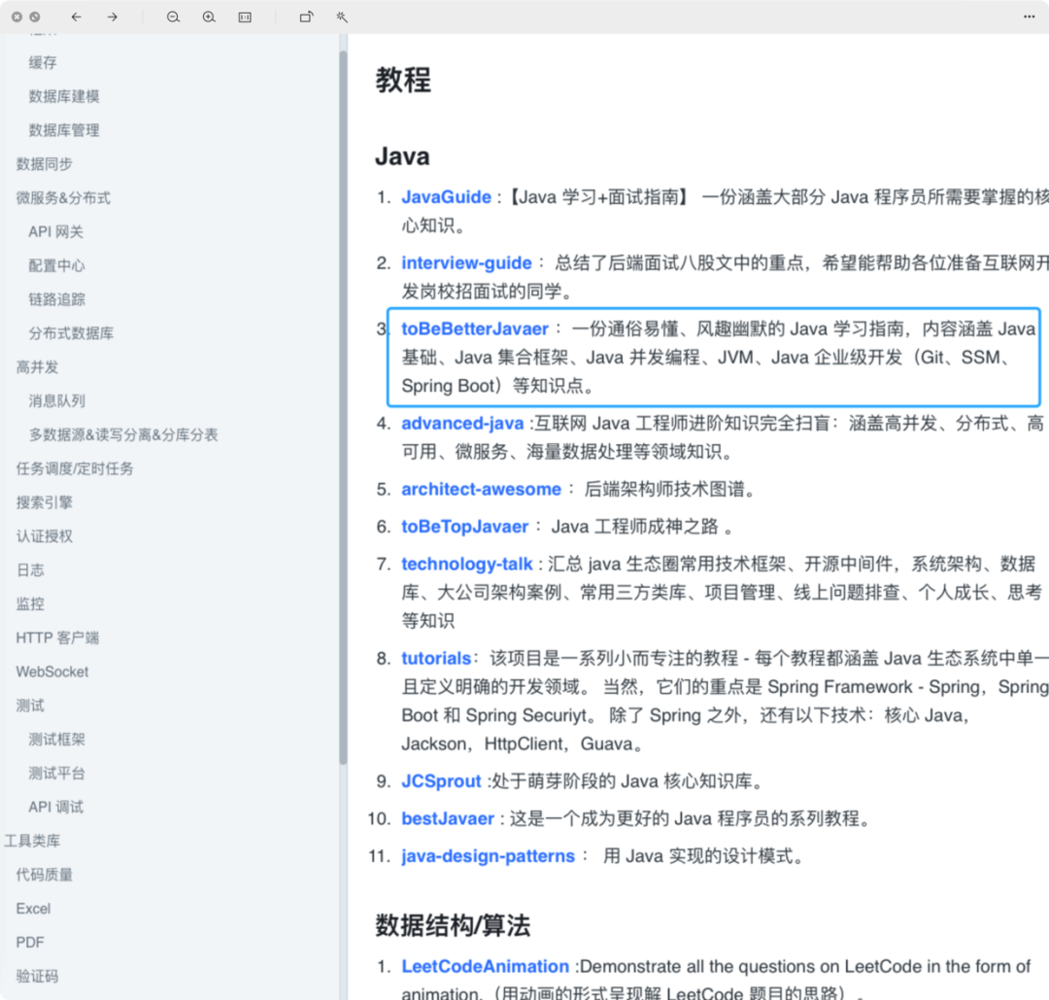Select 数据同步 in the sidebar
This screenshot has height=1000, width=1049.
44,164
